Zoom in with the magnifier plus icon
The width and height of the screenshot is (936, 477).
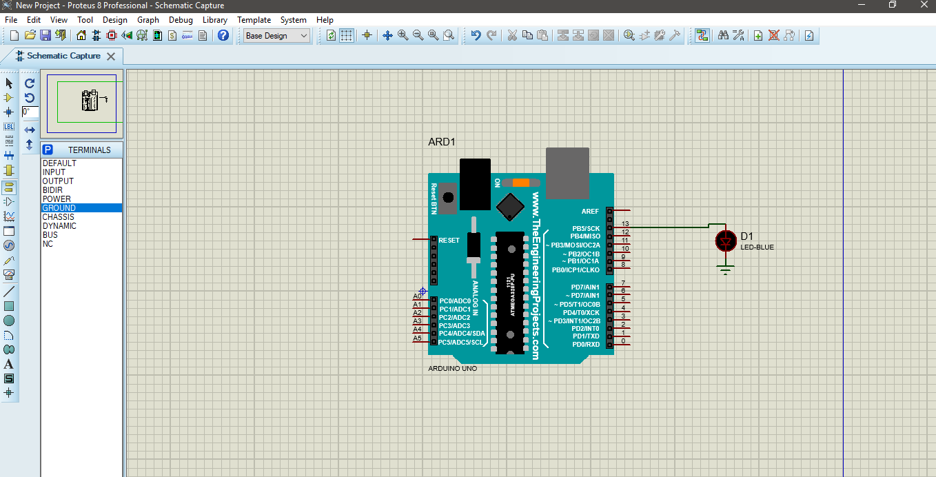click(403, 35)
